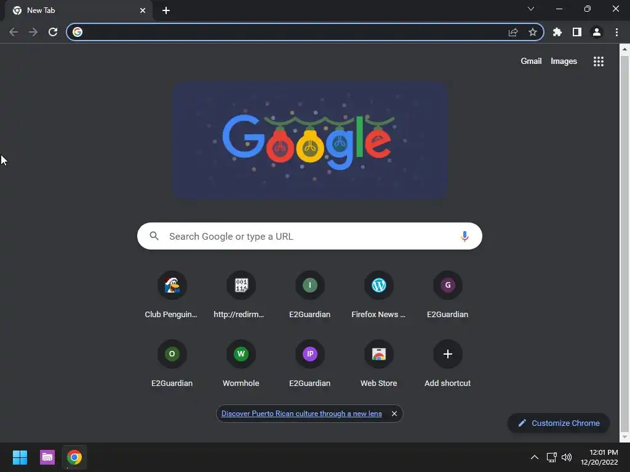The image size is (630, 472).
Task: Bookmark this tab with the star icon
Action: (x=533, y=32)
